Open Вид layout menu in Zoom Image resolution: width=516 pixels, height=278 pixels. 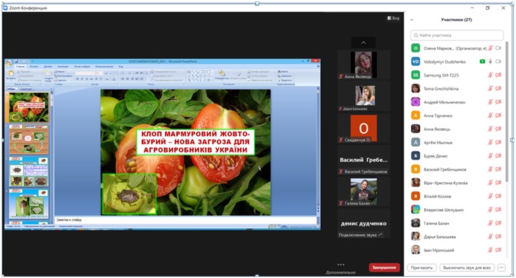393,18
